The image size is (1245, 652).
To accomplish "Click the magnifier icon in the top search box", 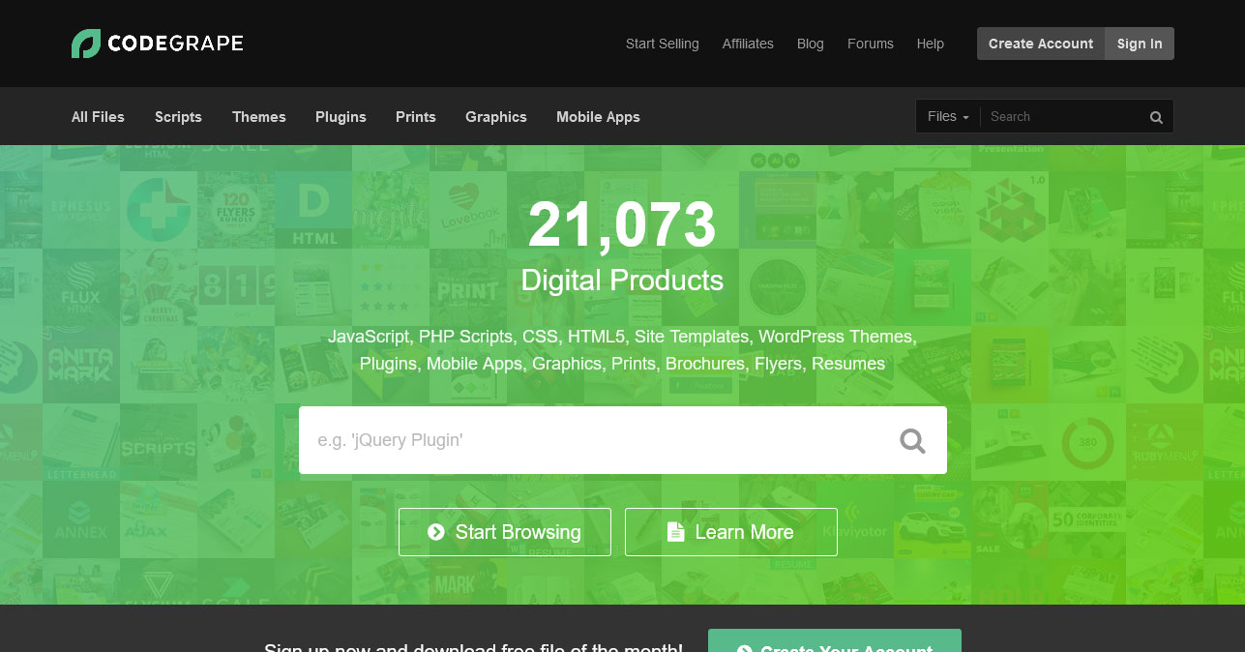I will coord(1156,117).
